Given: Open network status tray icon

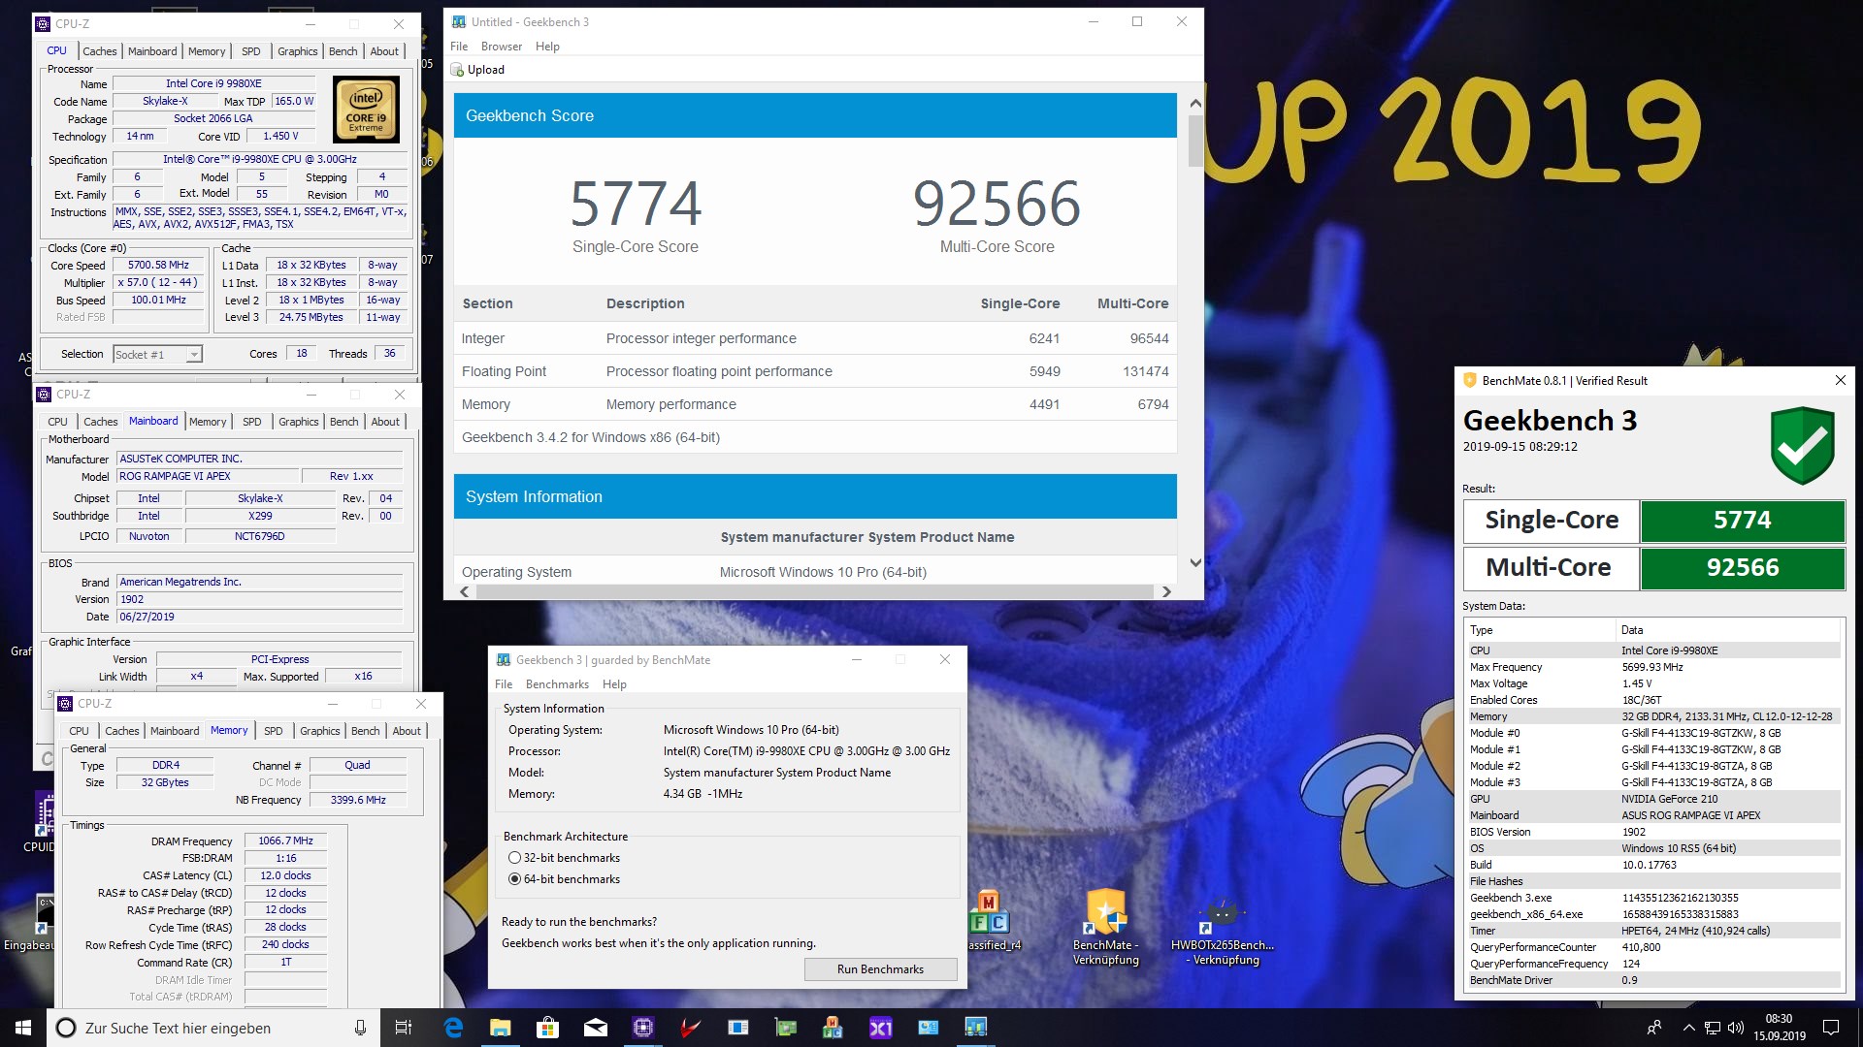Looking at the screenshot, I should pyautogui.click(x=1713, y=1028).
